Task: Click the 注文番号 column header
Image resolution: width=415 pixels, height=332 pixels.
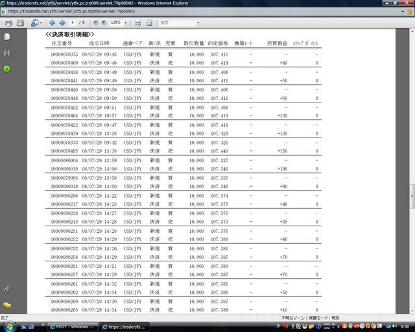Action: 62,43
